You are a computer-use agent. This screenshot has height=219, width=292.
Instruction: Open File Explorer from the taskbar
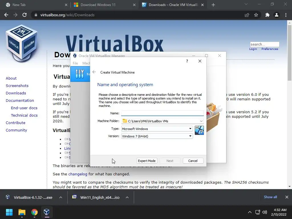[22, 212]
